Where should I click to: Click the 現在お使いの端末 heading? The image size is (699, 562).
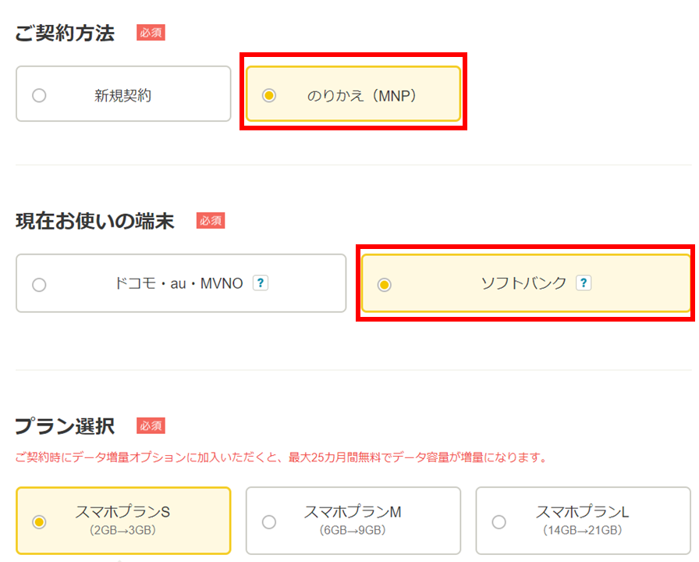[x=95, y=221]
